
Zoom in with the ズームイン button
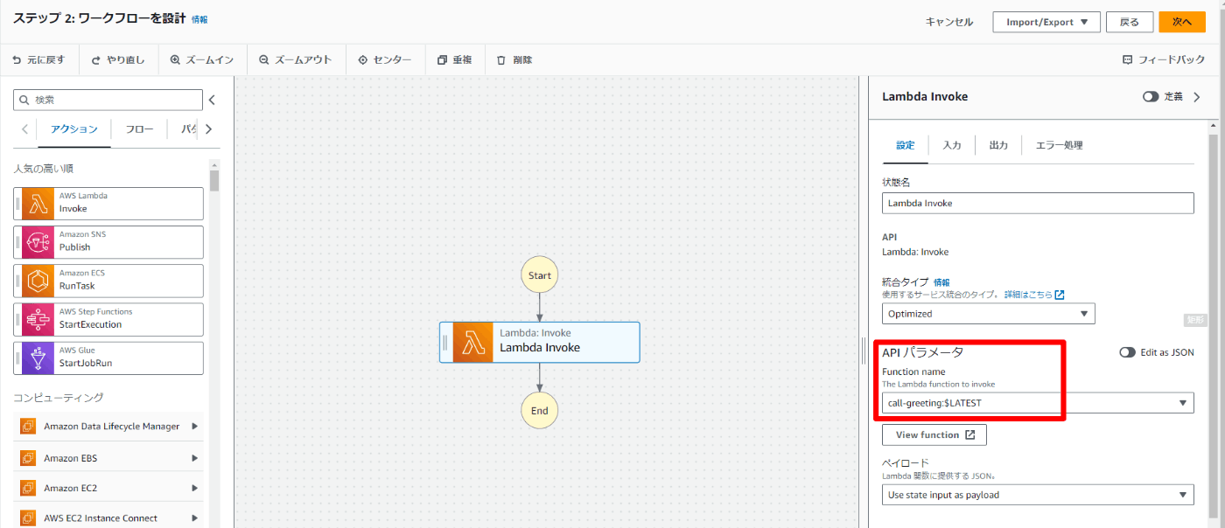[x=202, y=60]
